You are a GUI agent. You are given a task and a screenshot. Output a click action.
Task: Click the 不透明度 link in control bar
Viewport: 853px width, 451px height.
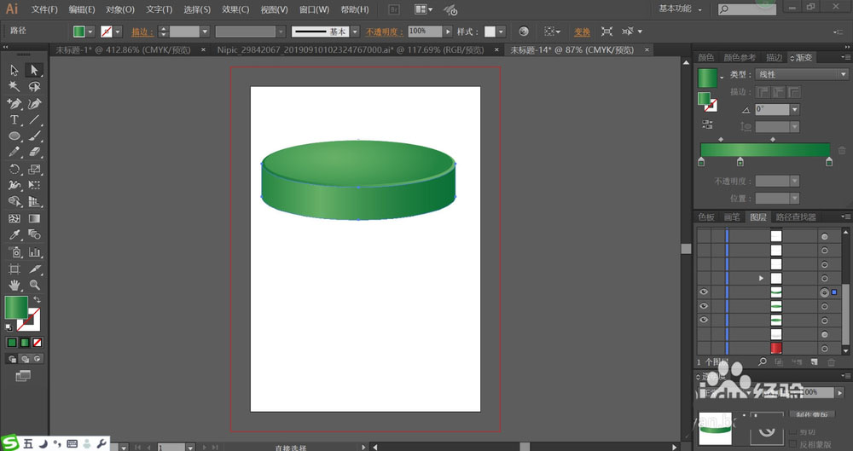click(x=385, y=32)
